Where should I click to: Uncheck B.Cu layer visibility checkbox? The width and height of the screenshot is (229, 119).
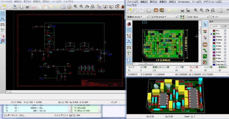coord(225,33)
